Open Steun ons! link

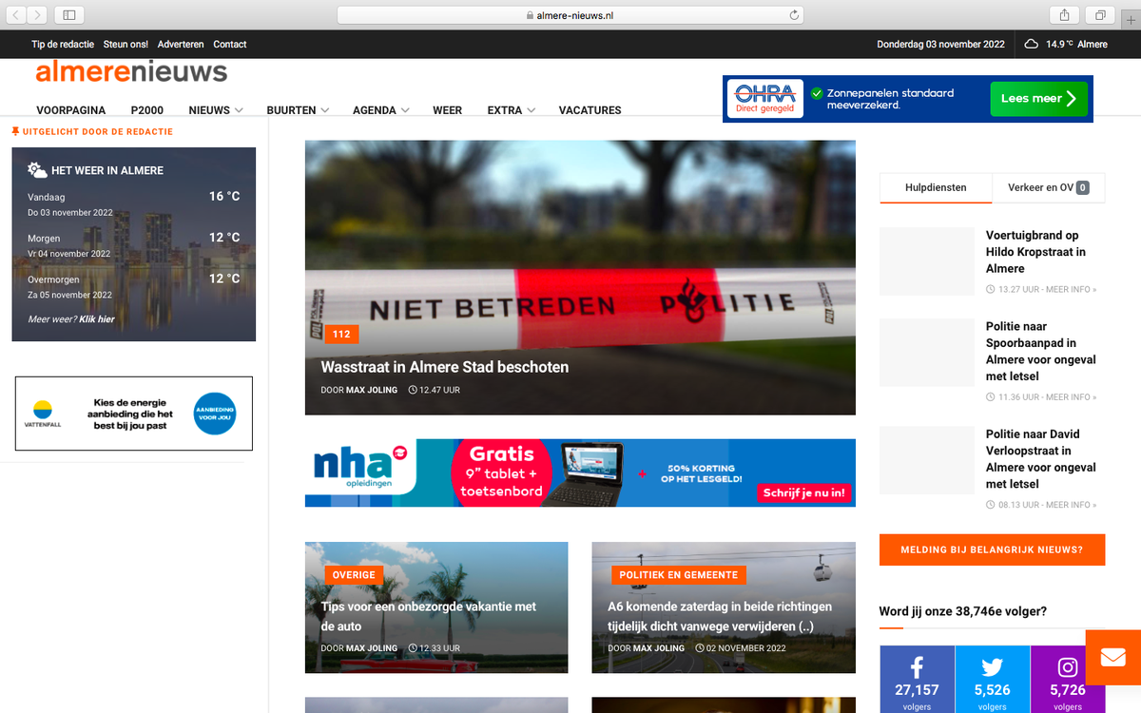tap(126, 45)
